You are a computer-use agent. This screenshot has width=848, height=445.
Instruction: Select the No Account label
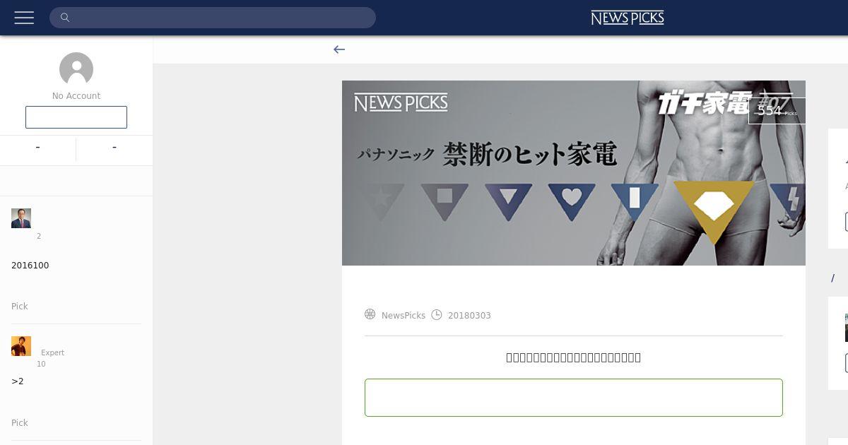tap(76, 96)
